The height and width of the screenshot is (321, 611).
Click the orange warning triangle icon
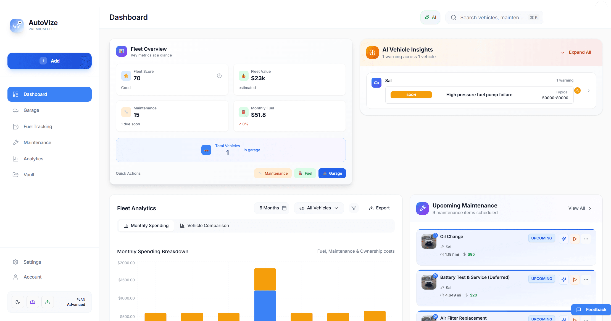577,91
